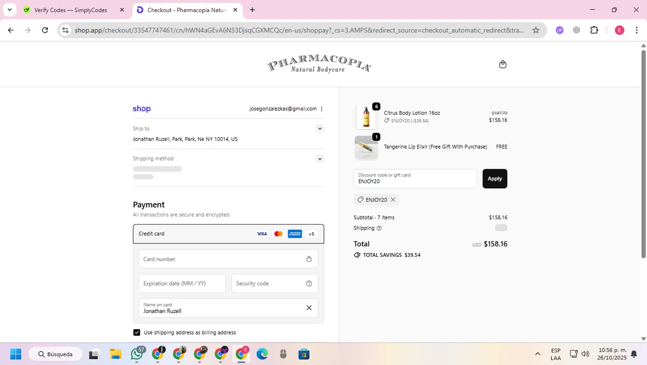This screenshot has height=365, width=647.
Task: Close the Checkout Pharmacopia tab
Action: 235,10
